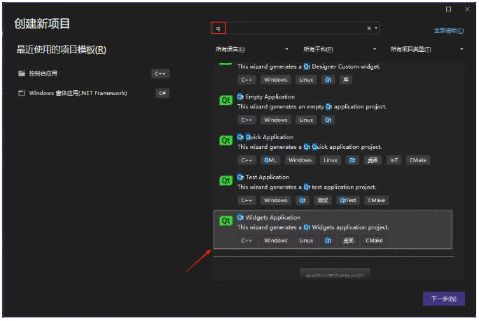Click Windows tag under Qt Empty Application

click(276, 120)
